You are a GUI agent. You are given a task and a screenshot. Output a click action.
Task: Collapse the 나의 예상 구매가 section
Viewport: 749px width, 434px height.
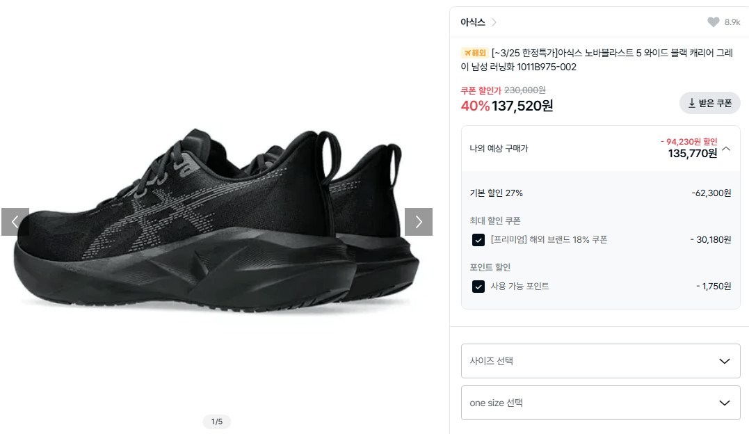(x=727, y=148)
